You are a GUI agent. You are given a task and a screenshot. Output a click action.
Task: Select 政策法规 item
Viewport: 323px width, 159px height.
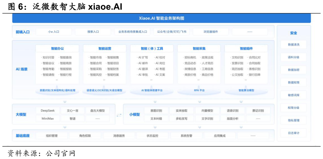[207, 57]
